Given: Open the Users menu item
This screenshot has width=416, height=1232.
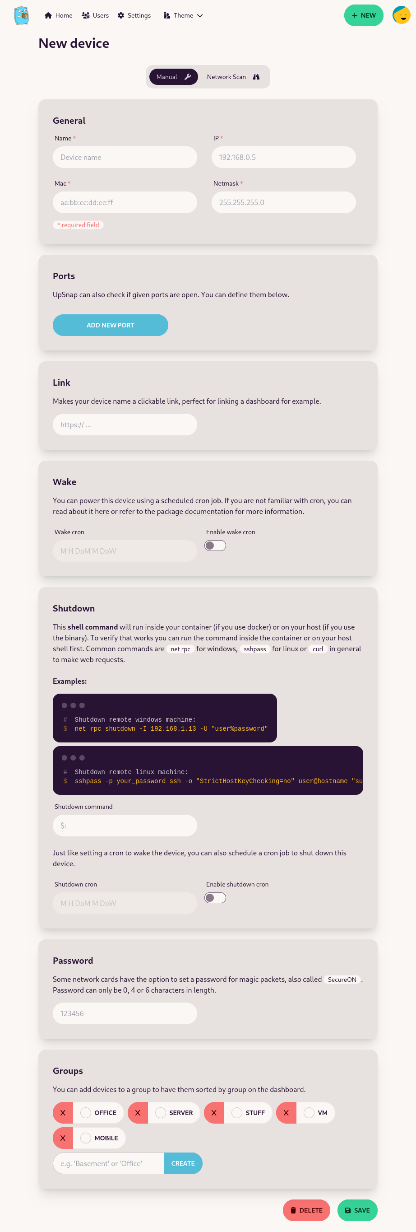Looking at the screenshot, I should 95,15.
